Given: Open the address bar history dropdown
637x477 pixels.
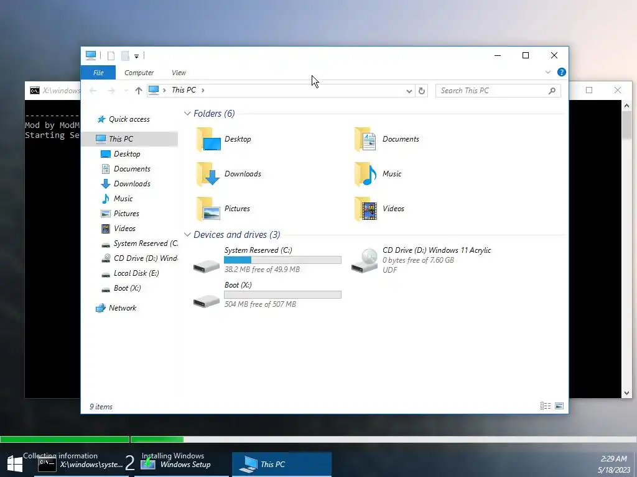Looking at the screenshot, I should [409, 91].
